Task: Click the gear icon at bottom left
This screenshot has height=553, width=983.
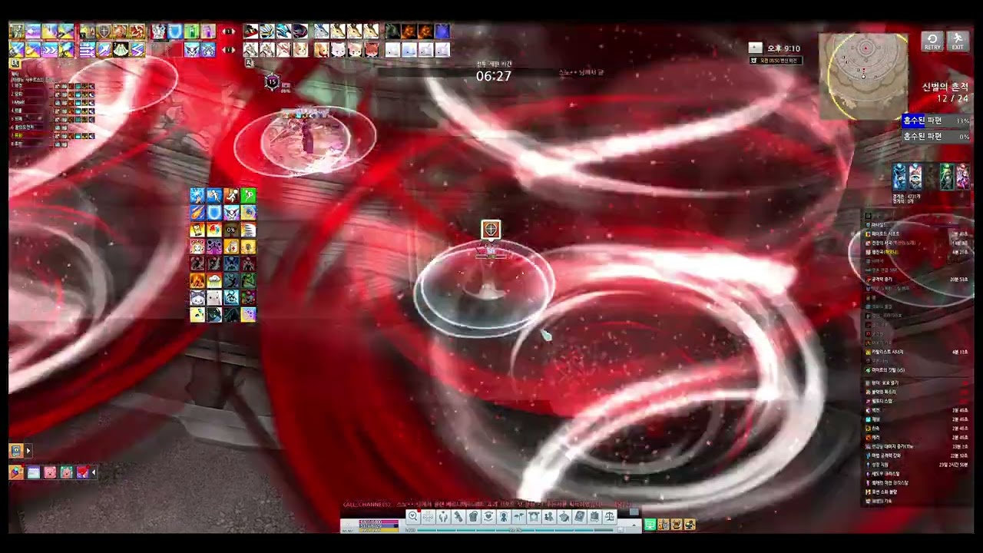Action: [16, 451]
